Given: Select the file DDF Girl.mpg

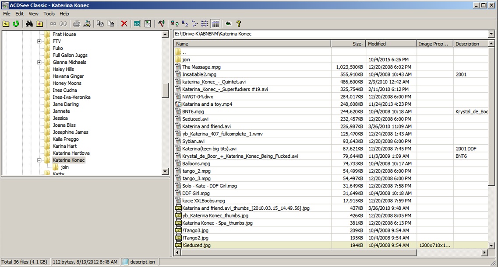Looking at the screenshot, I should coord(196,193).
